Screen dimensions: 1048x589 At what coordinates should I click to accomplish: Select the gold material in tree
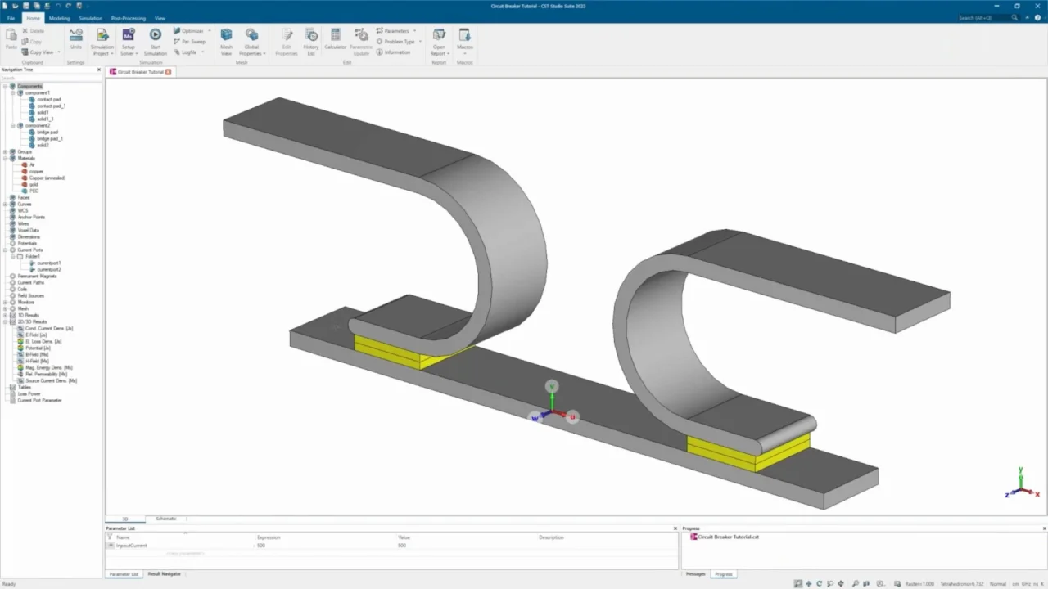(34, 185)
